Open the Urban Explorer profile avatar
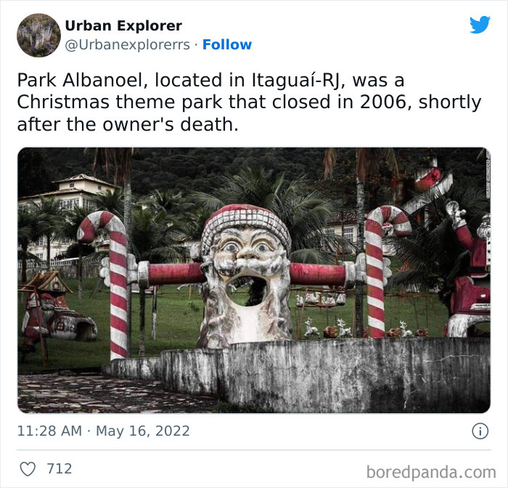Screen dimensions: 508x488 [38, 36]
